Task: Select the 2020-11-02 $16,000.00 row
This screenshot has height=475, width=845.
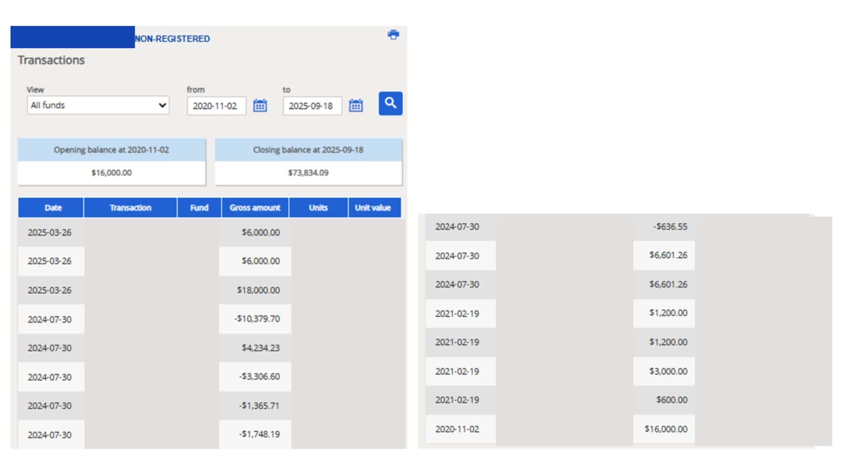Action: (628, 429)
